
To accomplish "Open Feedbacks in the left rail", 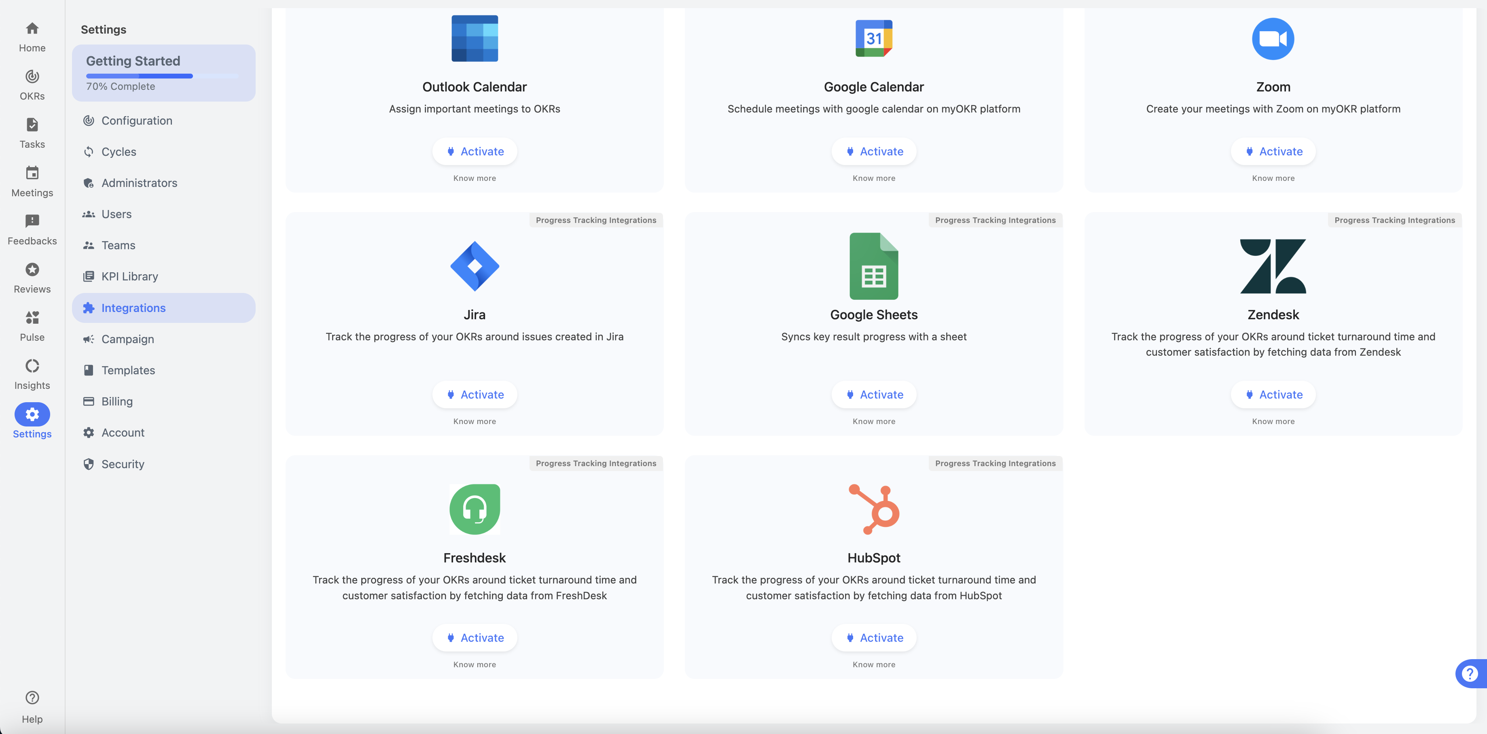I will [32, 230].
